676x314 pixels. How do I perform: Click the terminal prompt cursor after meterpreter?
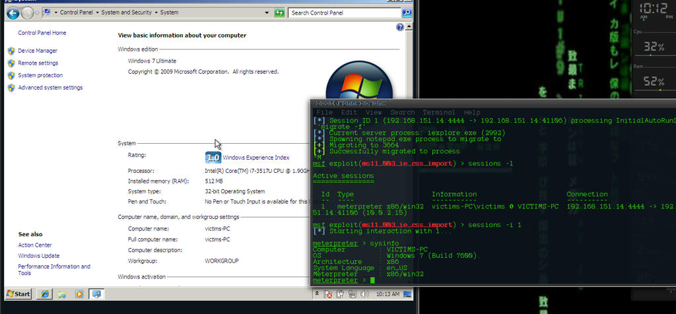(372, 280)
